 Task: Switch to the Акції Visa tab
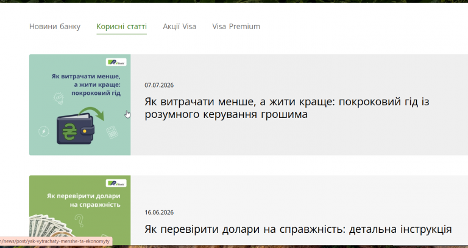point(179,27)
